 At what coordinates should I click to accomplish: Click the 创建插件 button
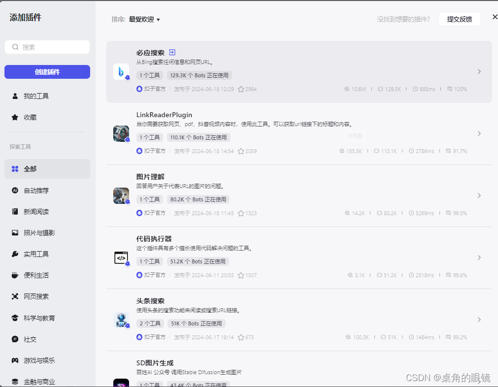coord(47,71)
